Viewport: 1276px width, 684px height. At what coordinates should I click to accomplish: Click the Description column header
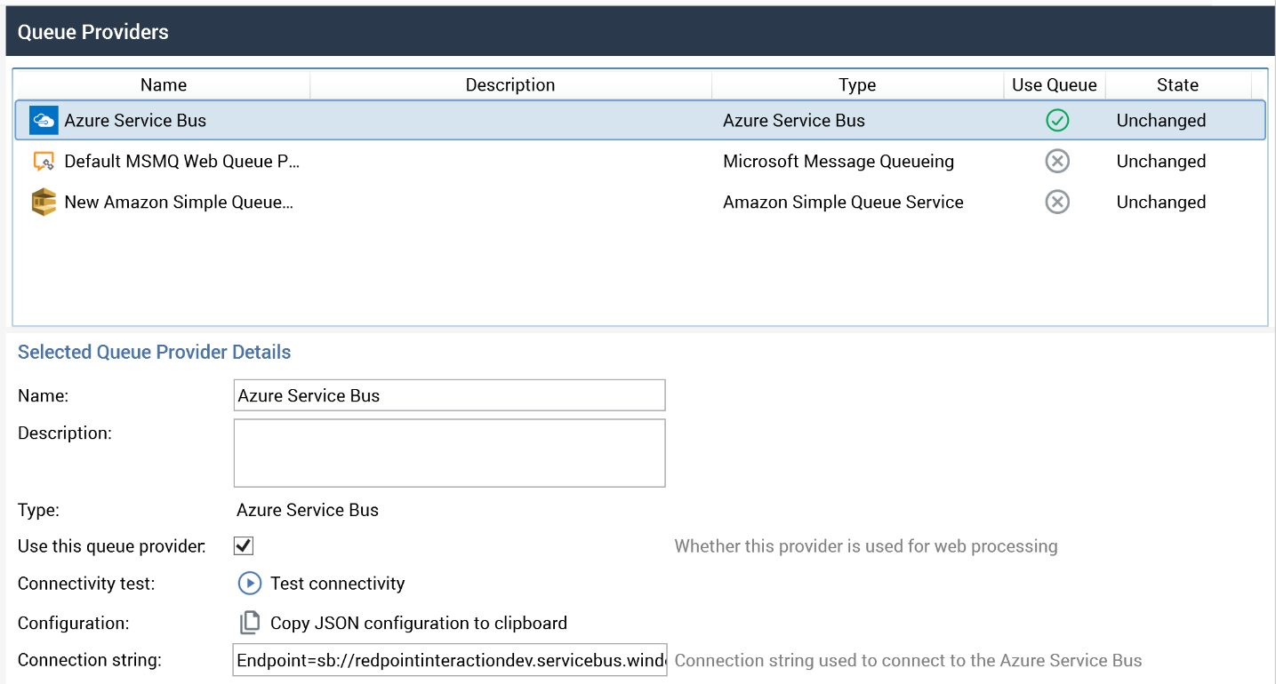(510, 85)
